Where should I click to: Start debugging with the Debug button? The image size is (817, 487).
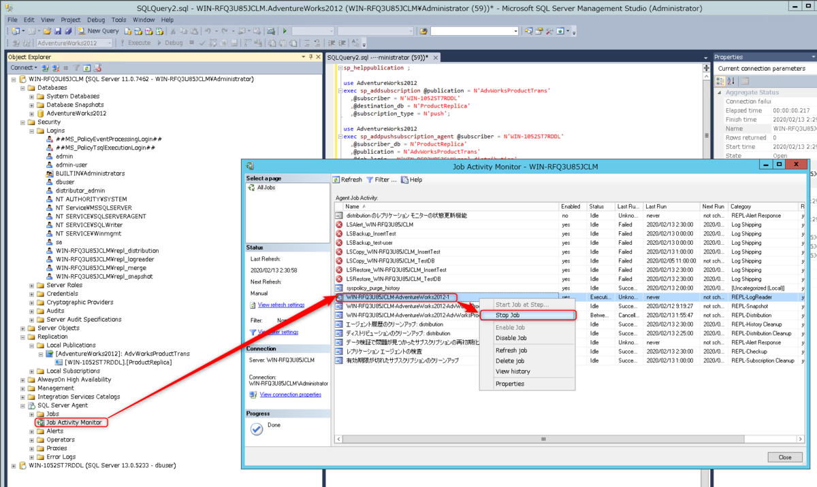pyautogui.click(x=170, y=43)
